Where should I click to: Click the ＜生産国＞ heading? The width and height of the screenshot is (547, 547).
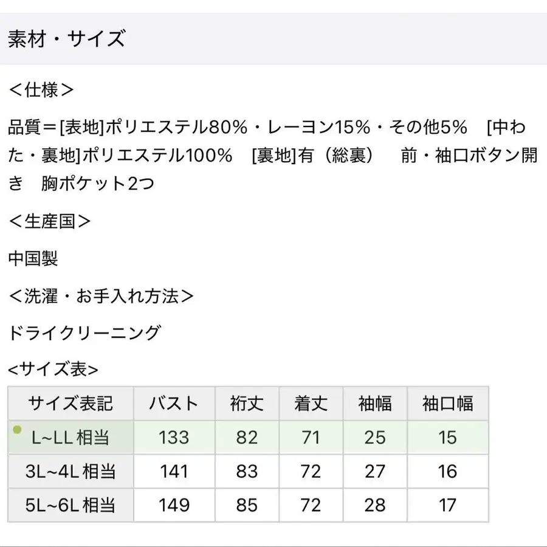50,221
